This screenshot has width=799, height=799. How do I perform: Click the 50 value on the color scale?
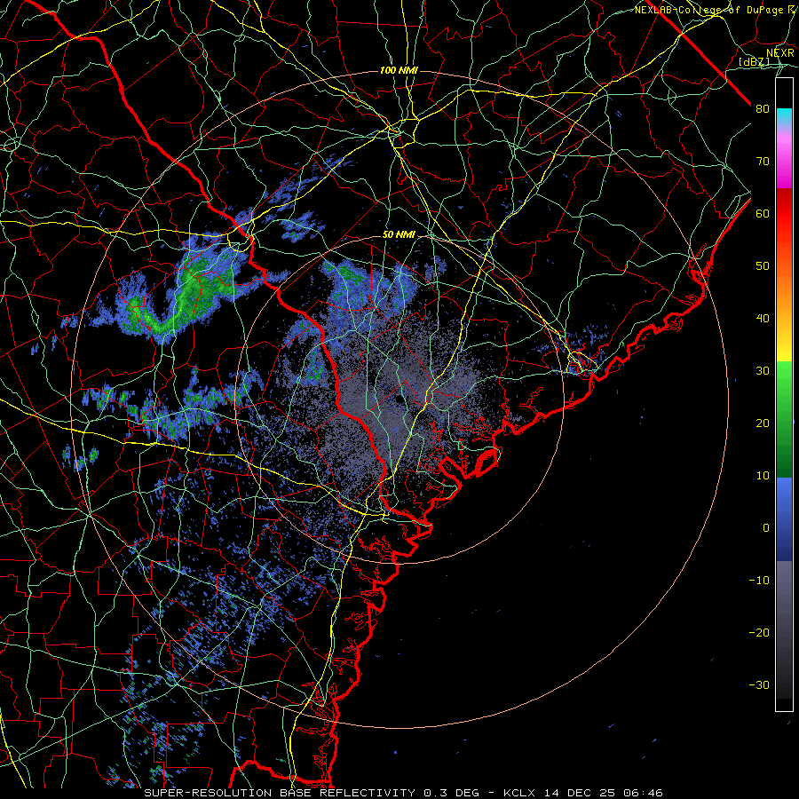click(763, 266)
